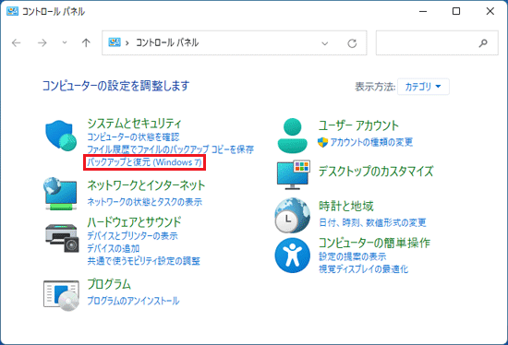
Task: Open the recent locations chevron dropdown
Action: tap(65, 42)
